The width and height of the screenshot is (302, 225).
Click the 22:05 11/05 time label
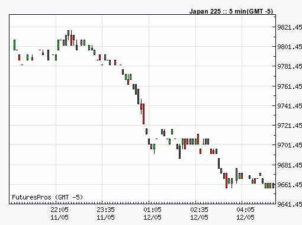click(x=59, y=214)
